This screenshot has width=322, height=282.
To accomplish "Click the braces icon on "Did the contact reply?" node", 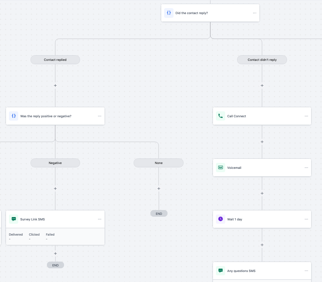I will tap(169, 13).
